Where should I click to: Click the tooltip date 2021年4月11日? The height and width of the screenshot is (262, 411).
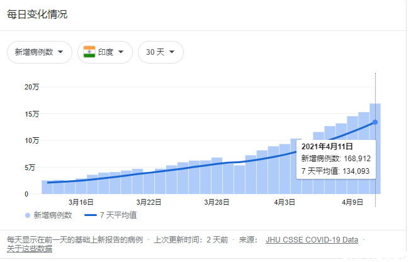(327, 147)
